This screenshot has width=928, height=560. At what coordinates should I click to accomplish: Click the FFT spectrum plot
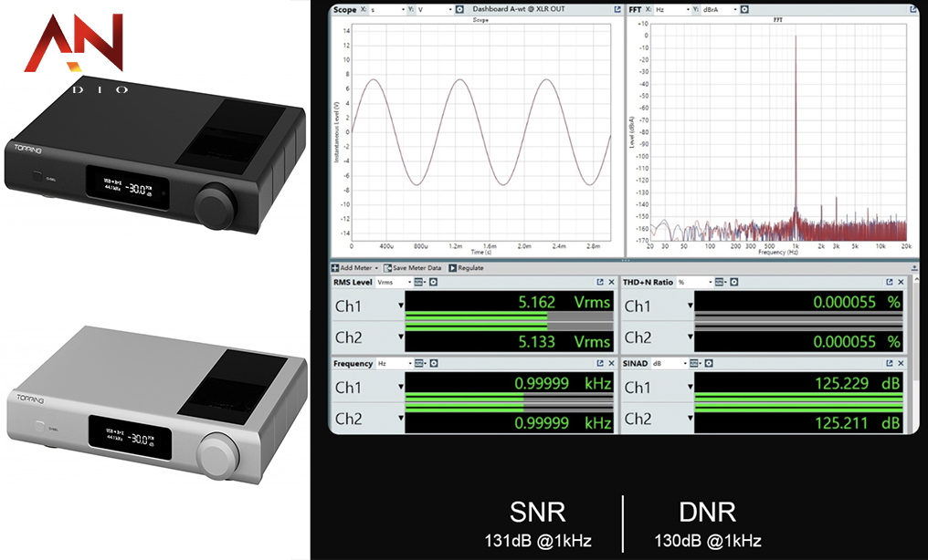(777, 131)
